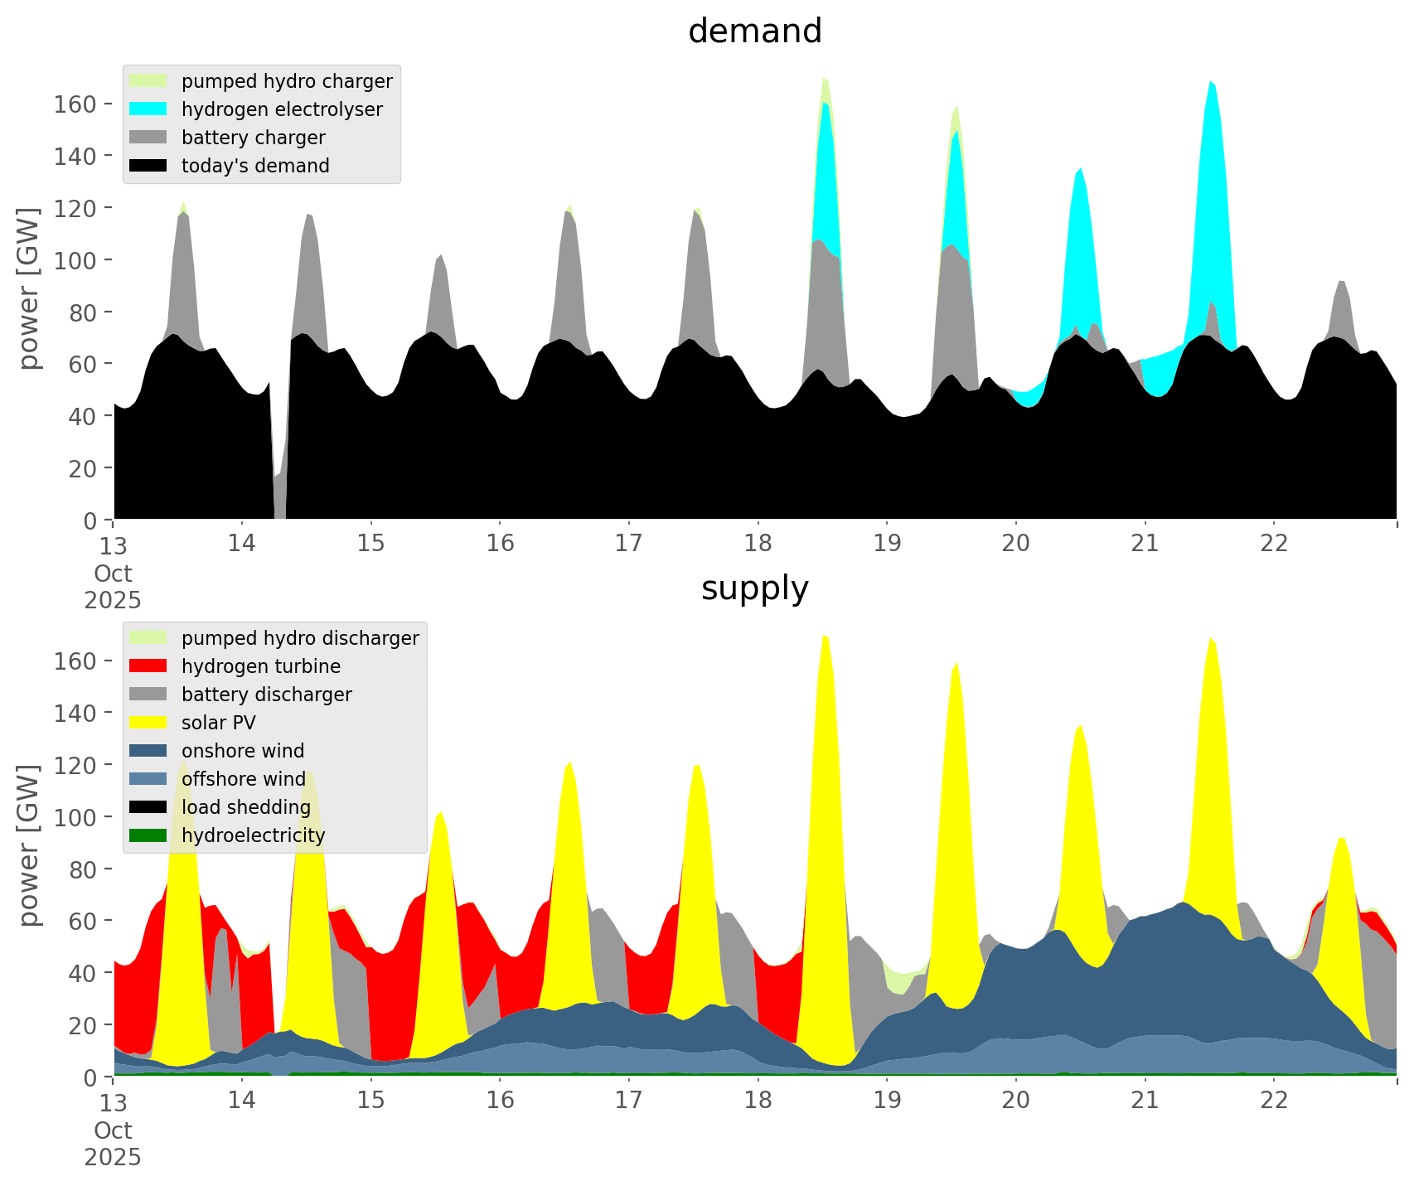Viewport: 1414px width, 1186px height.
Task: Click the battery discharger legend label
Action: (x=266, y=695)
